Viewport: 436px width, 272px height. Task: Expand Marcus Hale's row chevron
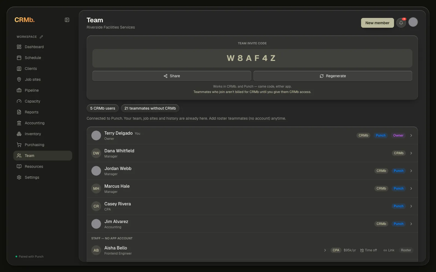(x=411, y=188)
